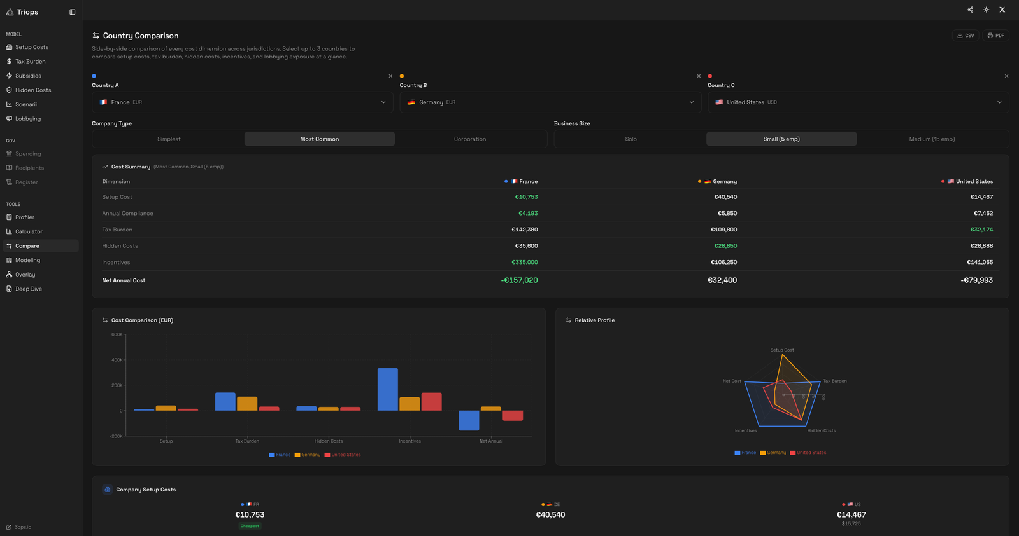Viewport: 1019px width, 536px height.
Task: Open Country A France dropdown
Action: click(242, 102)
